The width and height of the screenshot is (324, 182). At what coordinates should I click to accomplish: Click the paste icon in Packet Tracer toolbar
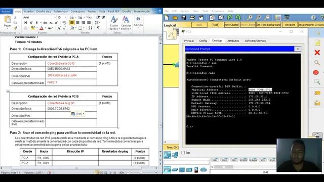[x=221, y=18]
